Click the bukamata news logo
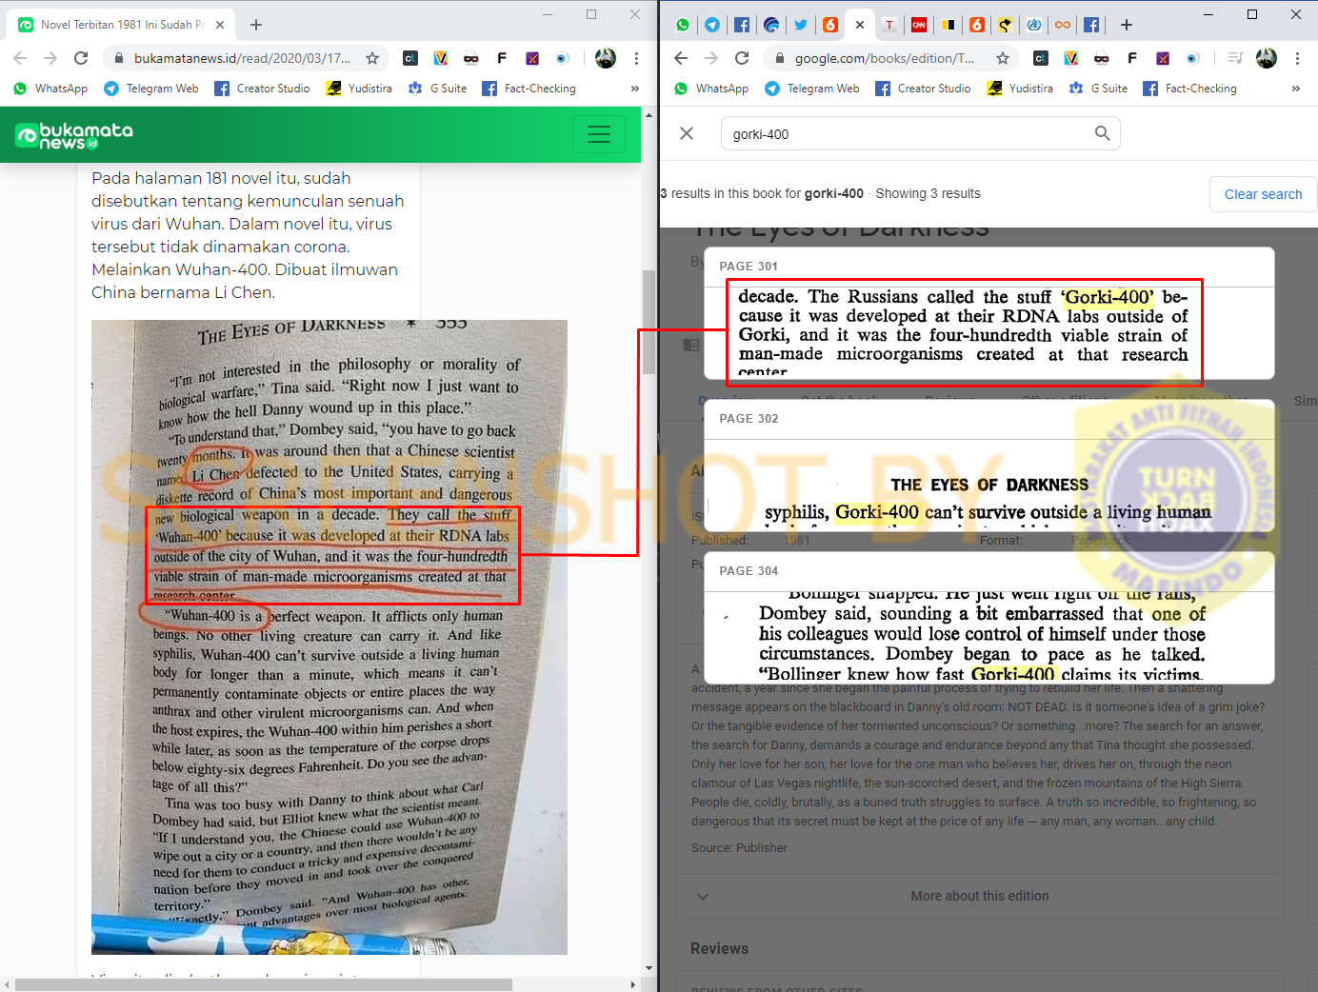1318x992 pixels. click(74, 135)
